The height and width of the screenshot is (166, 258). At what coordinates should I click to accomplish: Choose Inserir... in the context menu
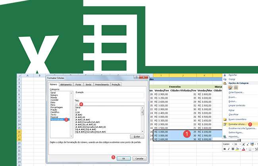pyautogui.click(x=232, y=97)
